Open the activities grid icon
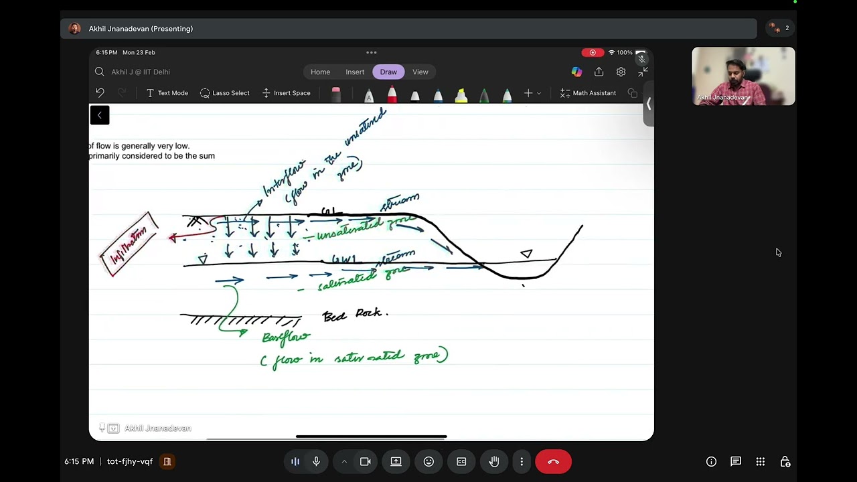 coord(761,461)
